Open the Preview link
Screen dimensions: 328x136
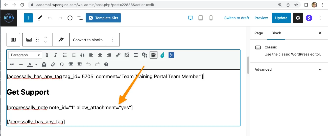coord(261,18)
